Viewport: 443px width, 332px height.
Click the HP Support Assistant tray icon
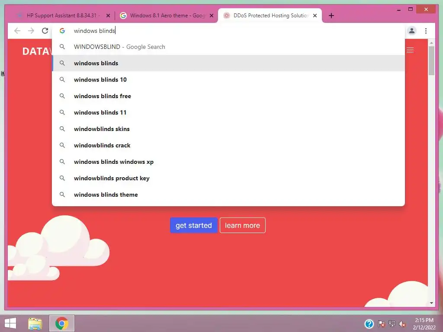[x=369, y=324]
